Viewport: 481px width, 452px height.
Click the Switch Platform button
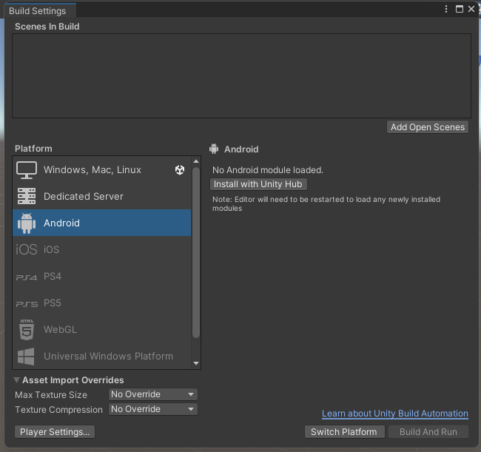[x=344, y=432]
